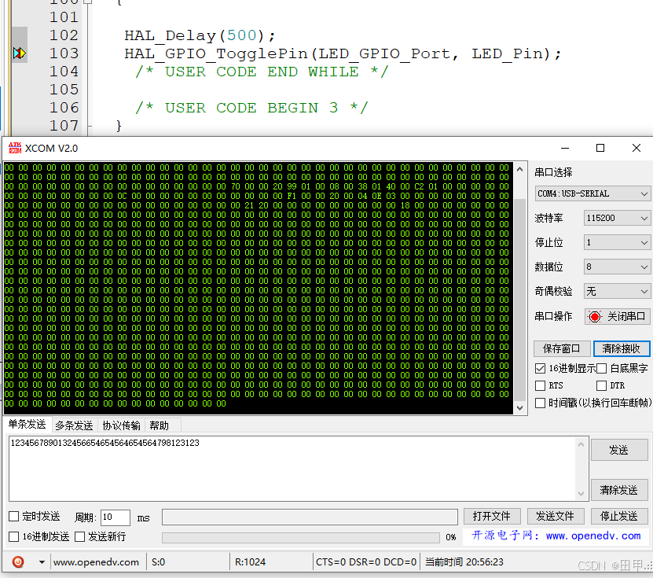This screenshot has height=578, width=653.
Task: Click line number 105 in the editor
Action: click(x=64, y=90)
